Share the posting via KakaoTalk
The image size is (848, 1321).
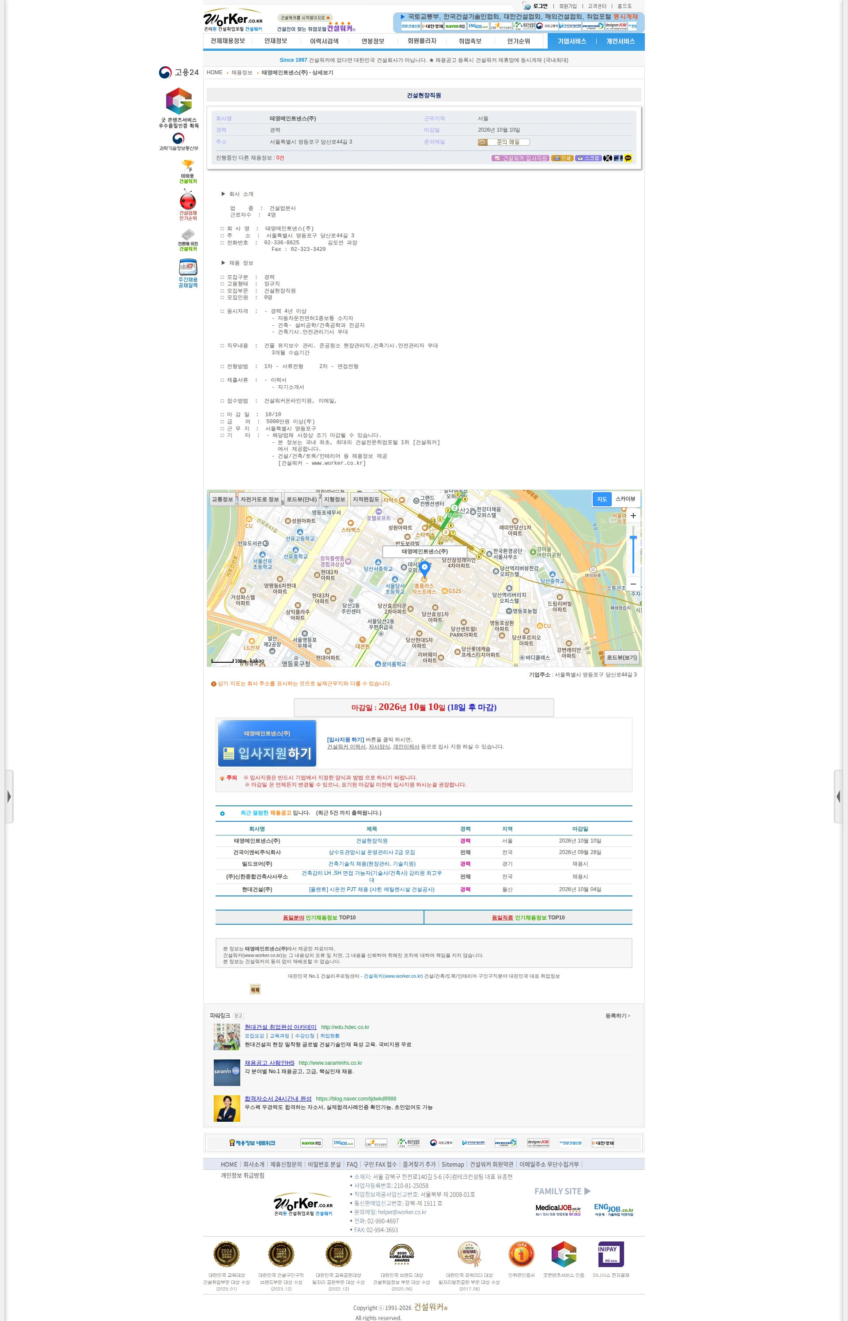tap(628, 158)
